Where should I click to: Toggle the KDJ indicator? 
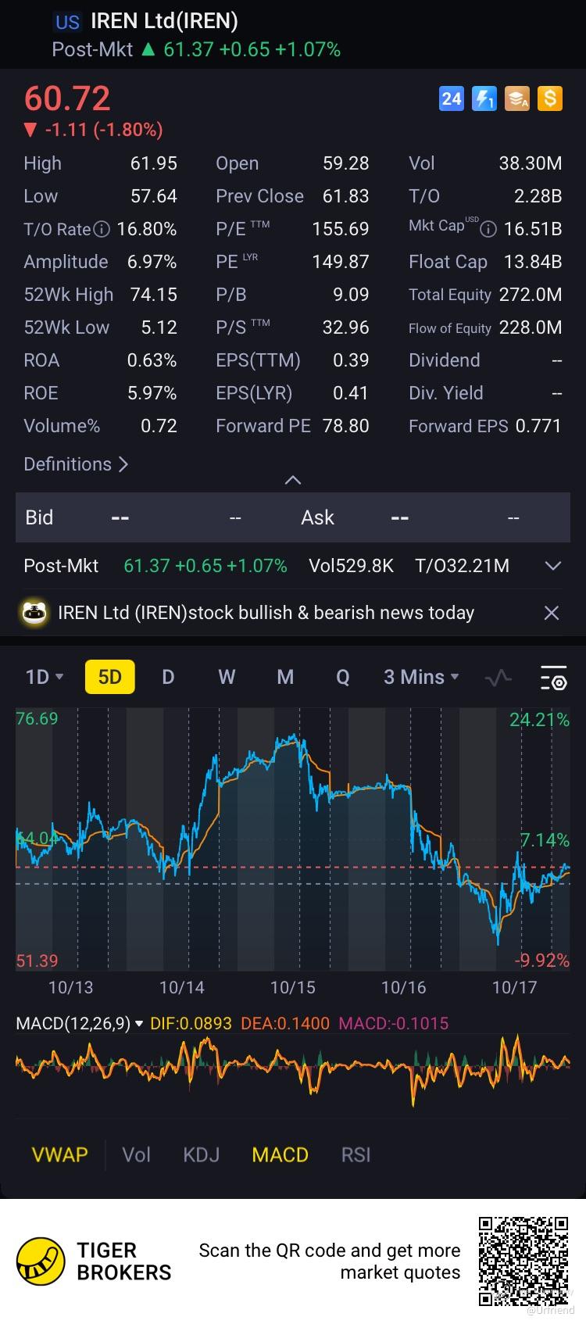click(x=201, y=1154)
